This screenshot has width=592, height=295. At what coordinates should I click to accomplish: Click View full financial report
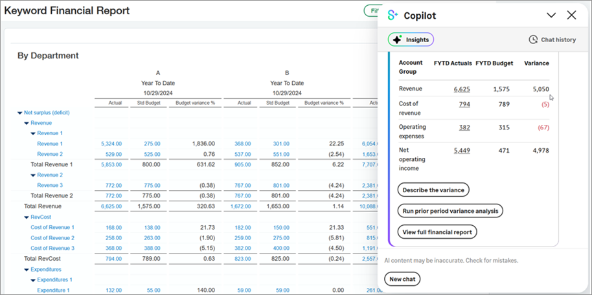pos(437,232)
